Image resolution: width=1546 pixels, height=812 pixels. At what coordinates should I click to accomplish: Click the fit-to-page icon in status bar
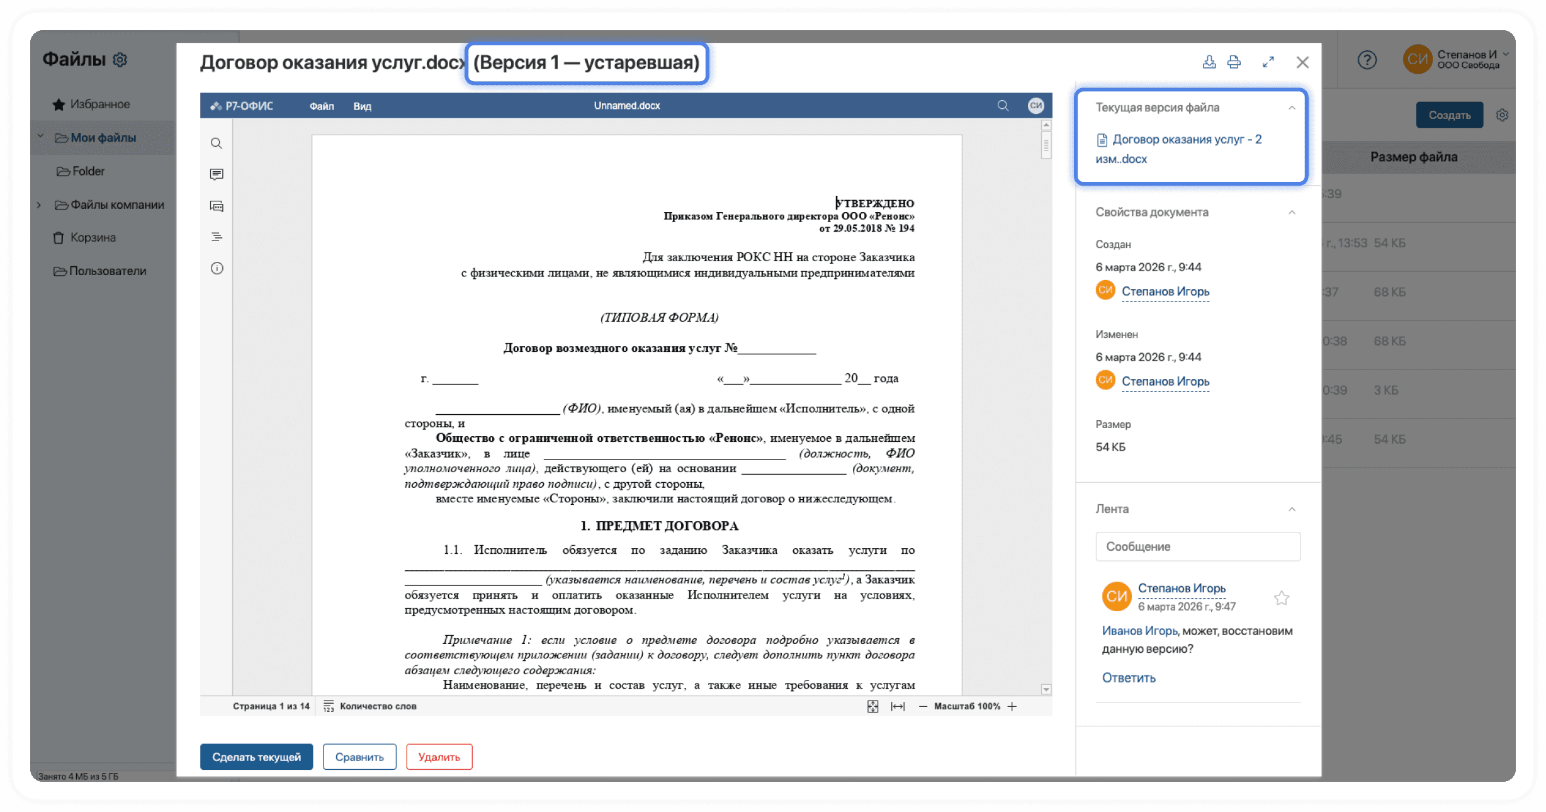[x=872, y=706]
